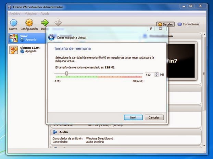Screen dimensions: 213x159
Task: Click the details panel scroll down arrow
Action: (204, 146)
